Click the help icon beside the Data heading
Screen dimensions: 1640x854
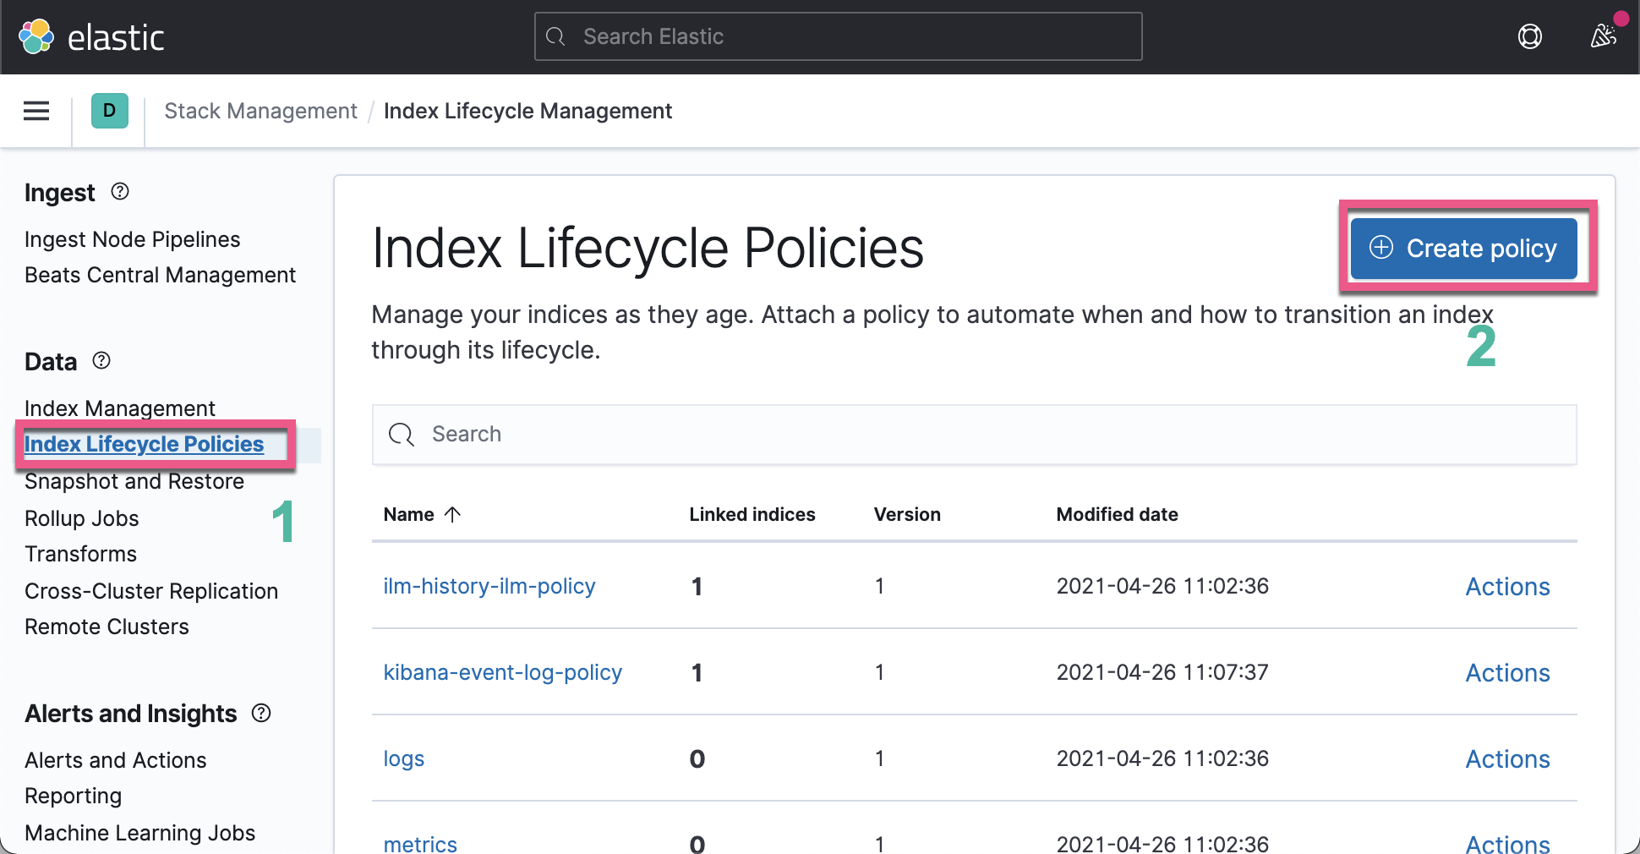tap(101, 361)
